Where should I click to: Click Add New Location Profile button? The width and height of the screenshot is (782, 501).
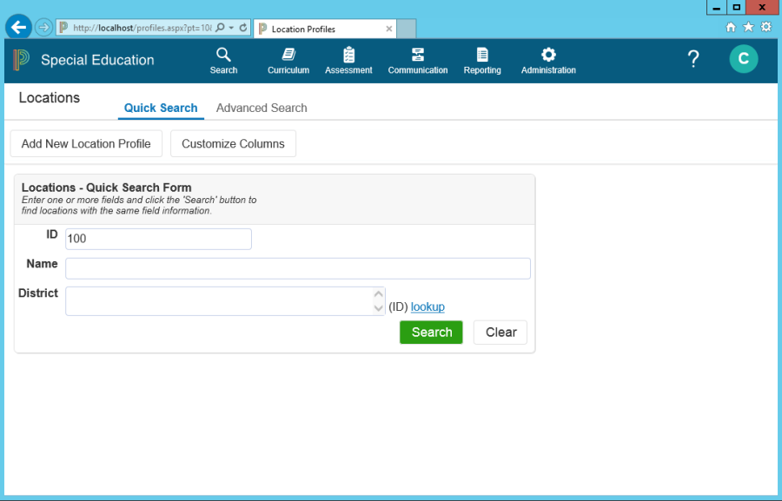click(x=86, y=144)
